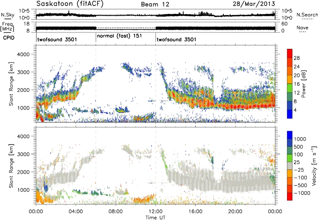
Task: Click the 'Nave' legend label
Action: pyautogui.click(x=302, y=28)
